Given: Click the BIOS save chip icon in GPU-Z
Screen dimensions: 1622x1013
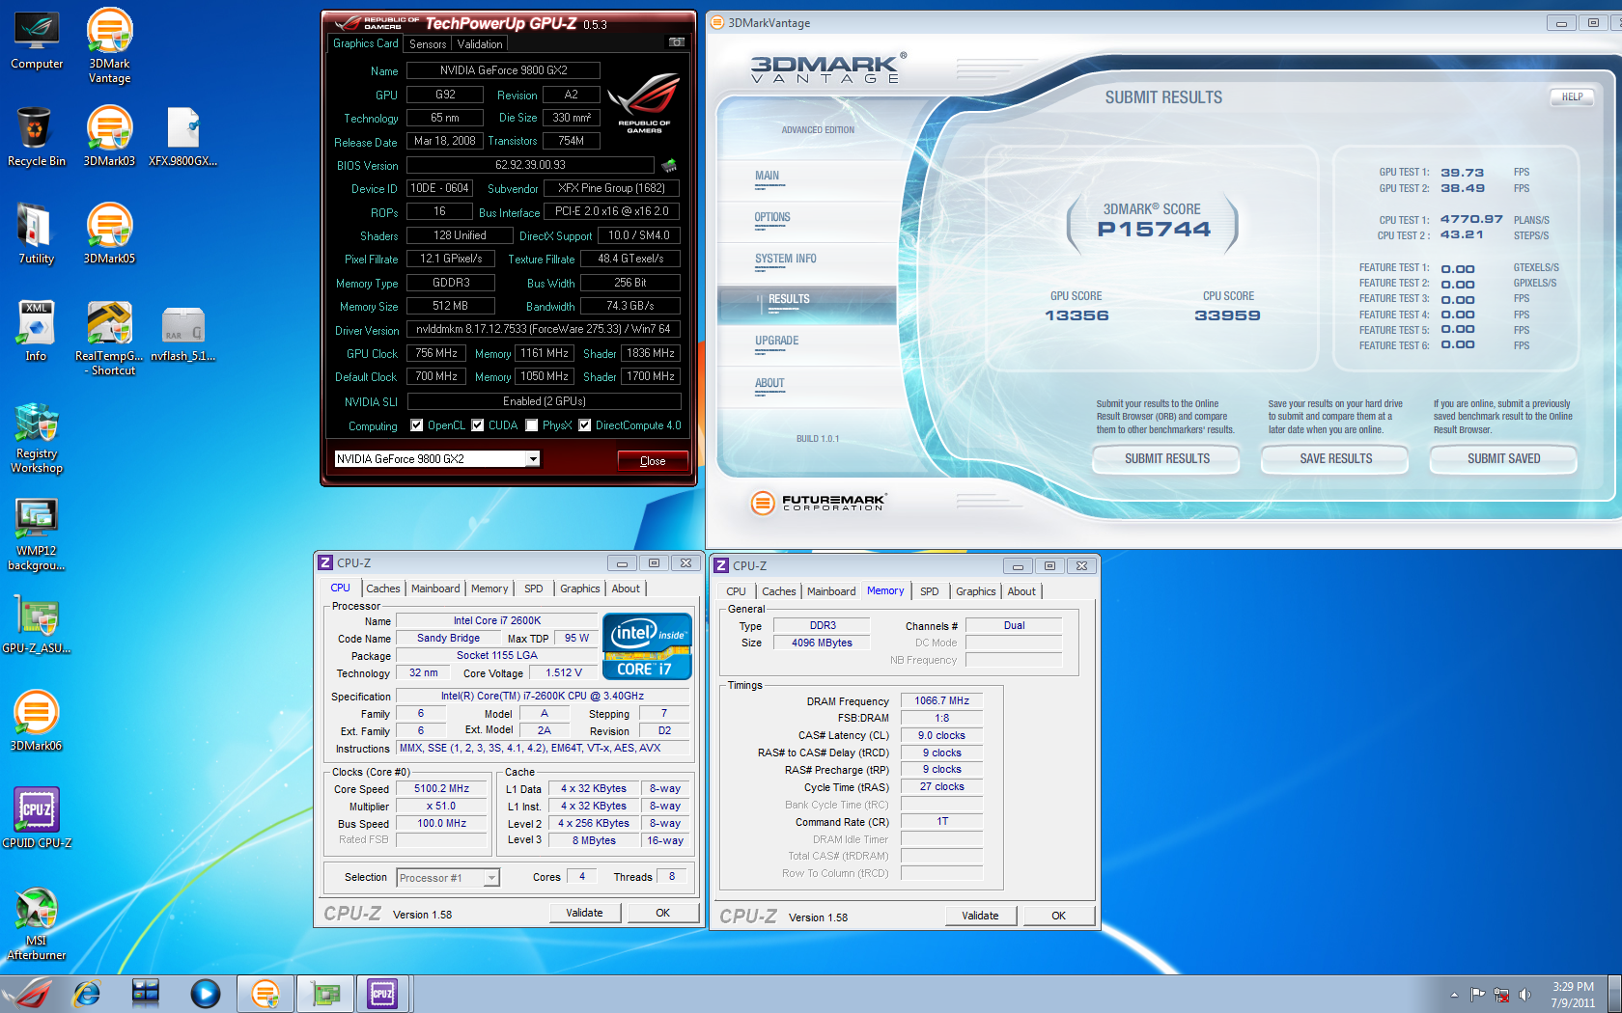Looking at the screenshot, I should pyautogui.click(x=669, y=165).
